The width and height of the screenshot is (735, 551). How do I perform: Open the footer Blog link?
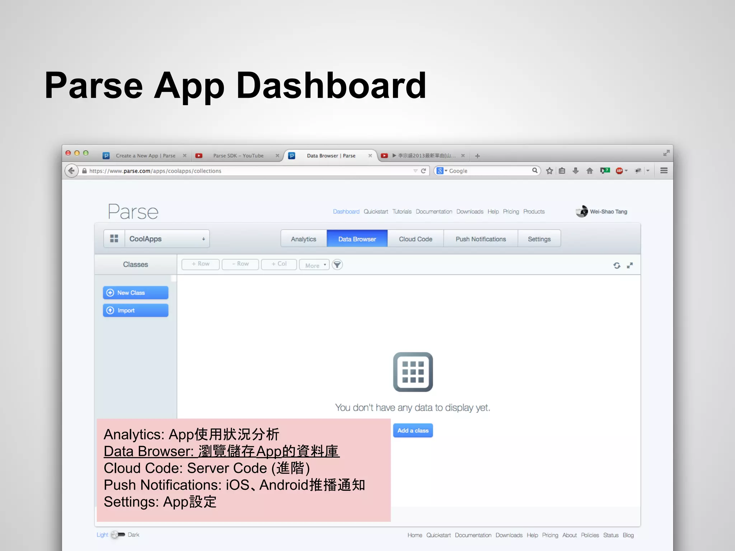tap(628, 535)
